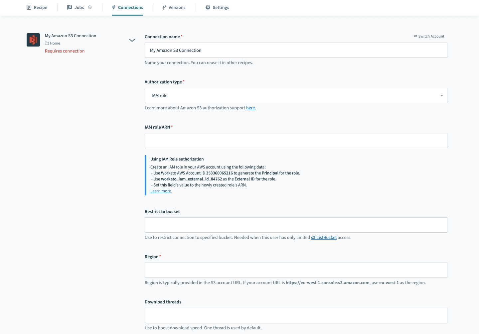Click the IAM role ARN input field
Image resolution: width=479 pixels, height=334 pixels.
(x=296, y=141)
